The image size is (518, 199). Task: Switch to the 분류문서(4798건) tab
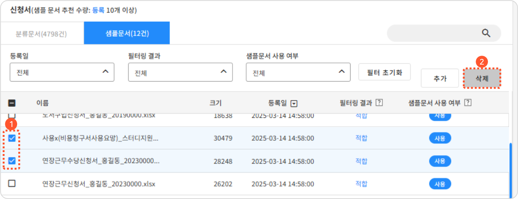tap(41, 34)
